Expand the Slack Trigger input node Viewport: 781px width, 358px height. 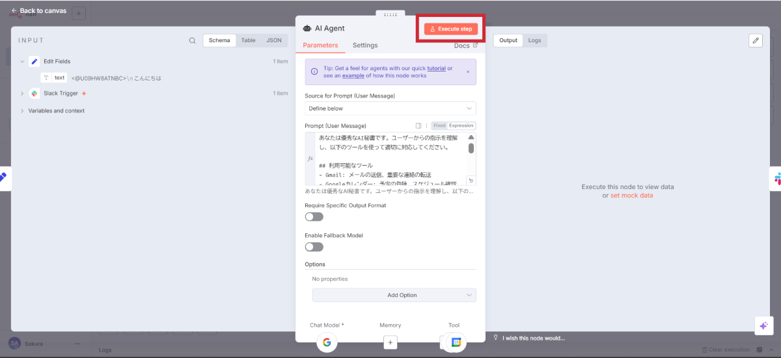(22, 94)
